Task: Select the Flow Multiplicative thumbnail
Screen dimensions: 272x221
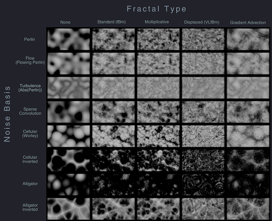Action: [x=158, y=64]
